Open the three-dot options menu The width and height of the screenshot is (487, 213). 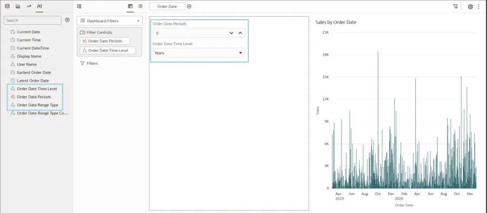pyautogui.click(x=479, y=7)
